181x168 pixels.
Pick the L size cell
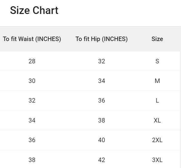(x=157, y=101)
